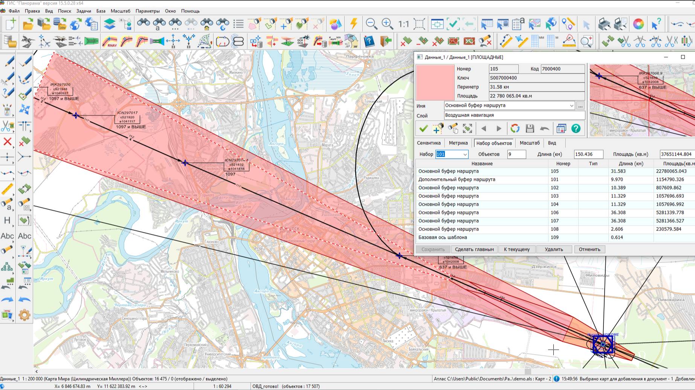This screenshot has width=695, height=390.
Task: Click the color wheel palette icon
Action: (638, 24)
